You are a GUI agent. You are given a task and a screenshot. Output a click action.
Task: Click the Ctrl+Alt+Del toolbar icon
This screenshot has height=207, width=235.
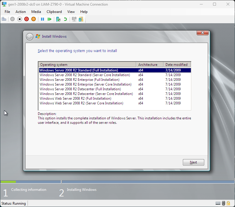click(4, 19)
